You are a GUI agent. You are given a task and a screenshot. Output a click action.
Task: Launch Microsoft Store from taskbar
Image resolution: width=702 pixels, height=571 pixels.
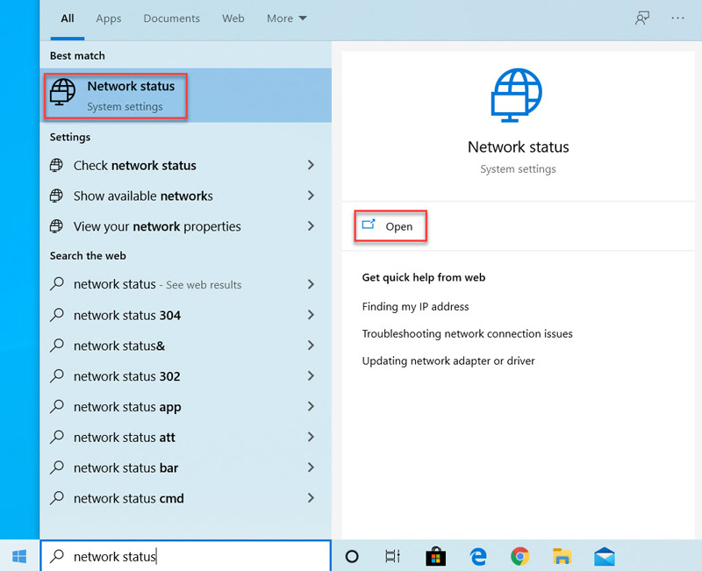click(x=435, y=556)
